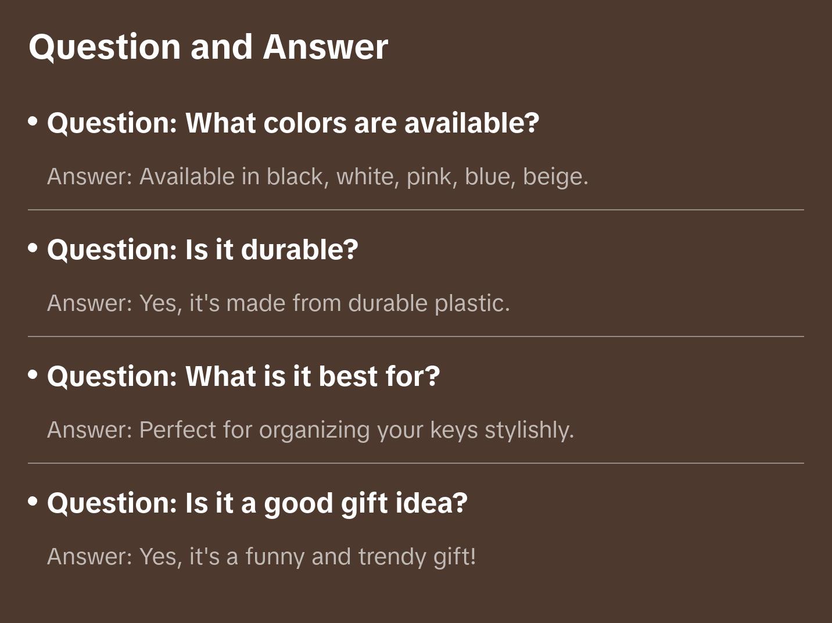832x623 pixels.
Task: Click the bullet before the durable question
Action: tap(33, 248)
